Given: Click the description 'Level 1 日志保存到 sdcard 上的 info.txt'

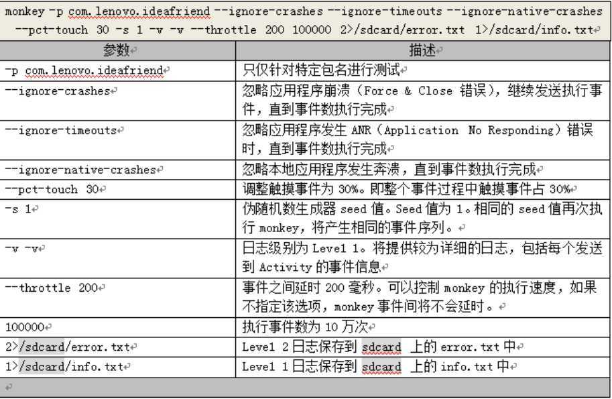Looking at the screenshot, I should coord(423,367).
